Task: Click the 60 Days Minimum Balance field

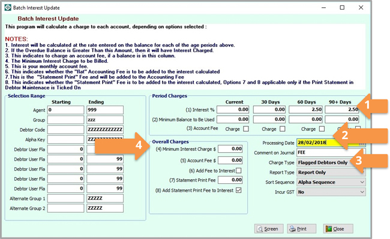Action: tap(305, 119)
